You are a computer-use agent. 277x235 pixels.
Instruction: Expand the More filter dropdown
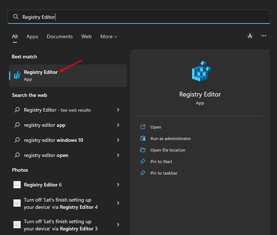click(x=108, y=36)
